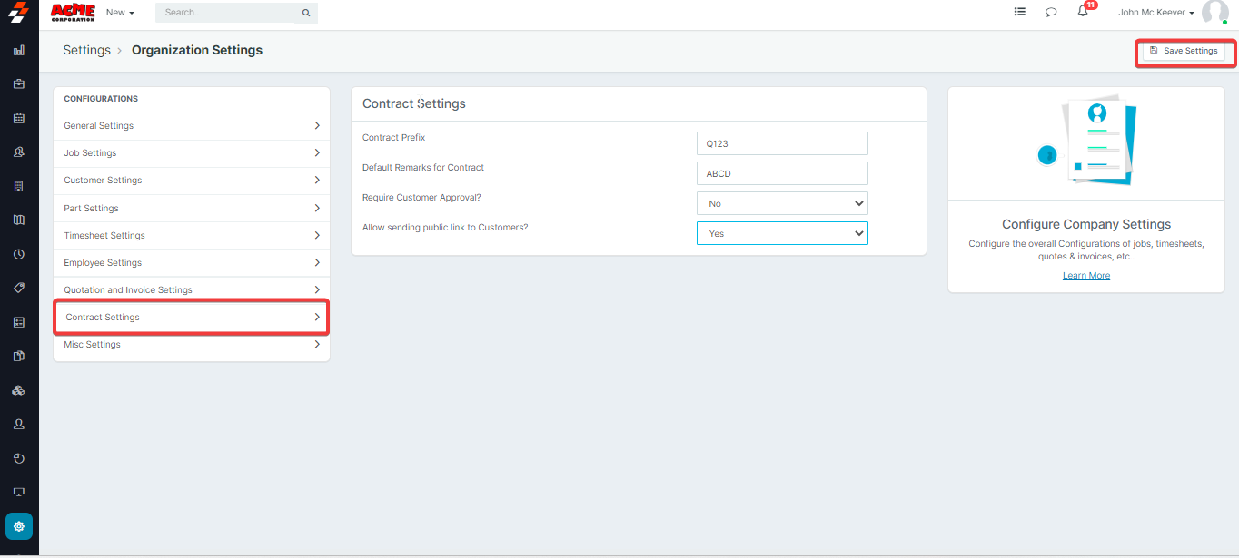Image resolution: width=1239 pixels, height=558 pixels.
Task: Click the task list icon in header
Action: coord(1020,13)
